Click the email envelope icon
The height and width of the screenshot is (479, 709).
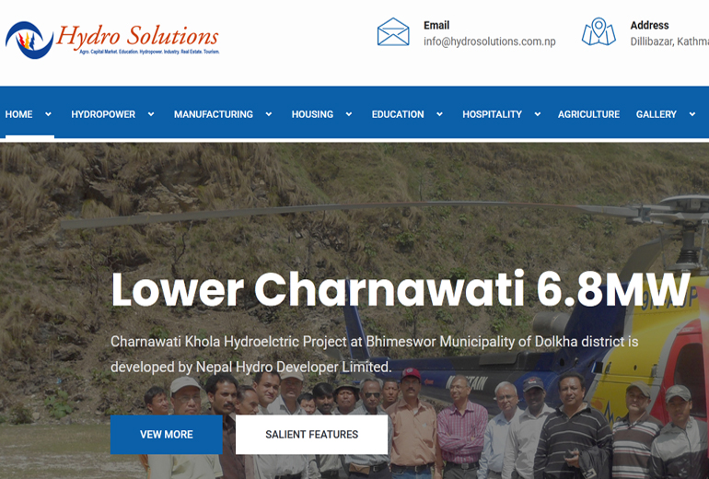(393, 32)
